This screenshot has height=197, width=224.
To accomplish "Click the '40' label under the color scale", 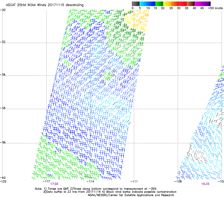I will click(x=194, y=8).
